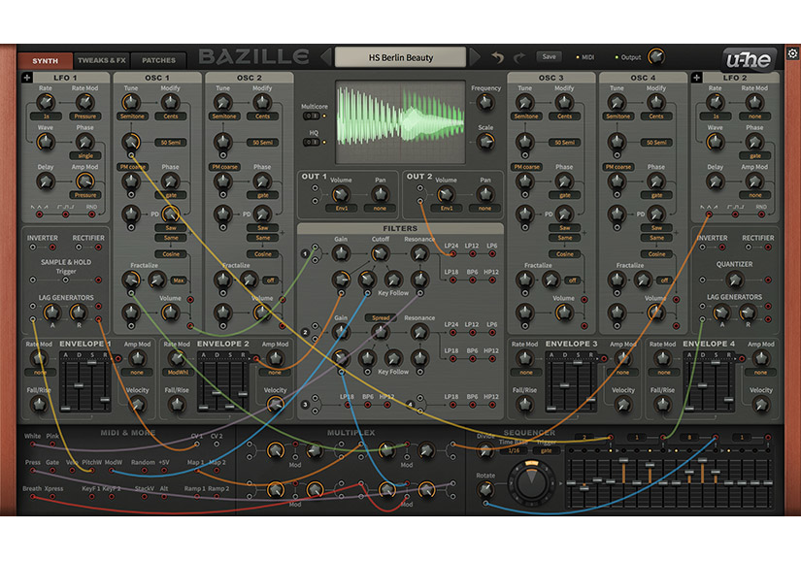Click the OUT 1 Volume knob
The height and width of the screenshot is (561, 801).
[341, 194]
